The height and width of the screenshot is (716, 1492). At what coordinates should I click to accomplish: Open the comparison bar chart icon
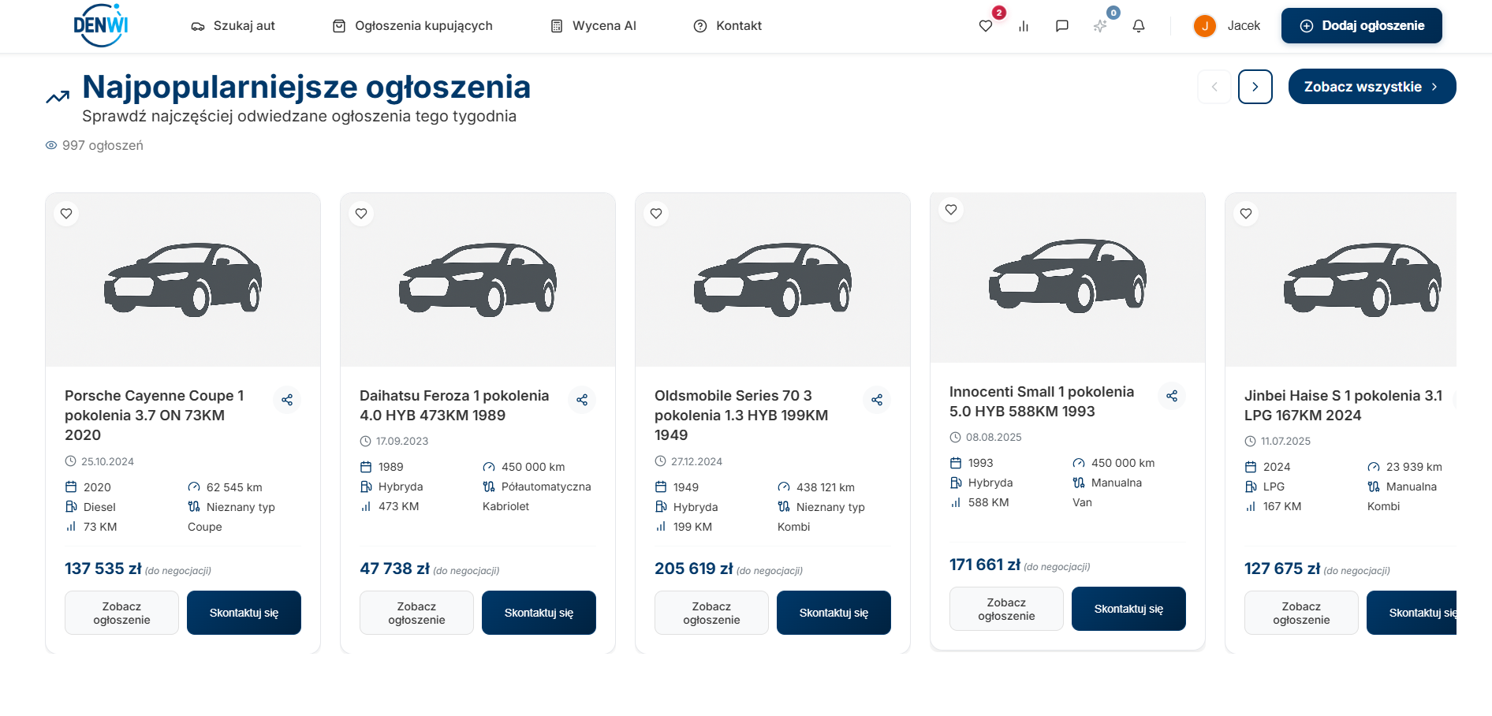click(x=1024, y=26)
